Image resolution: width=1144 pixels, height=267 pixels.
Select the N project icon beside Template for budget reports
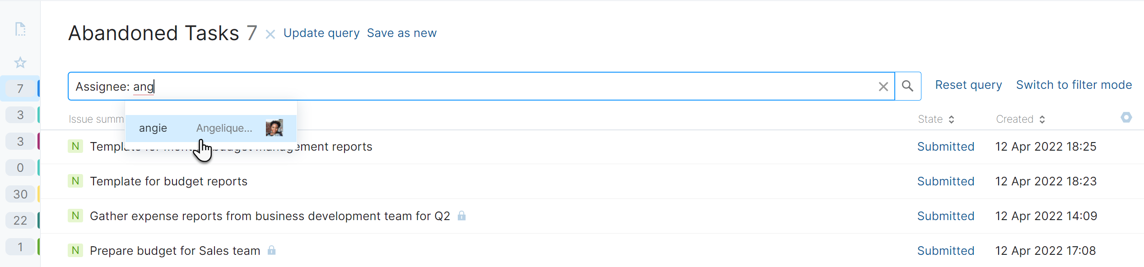[x=75, y=181]
